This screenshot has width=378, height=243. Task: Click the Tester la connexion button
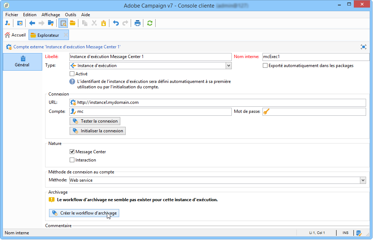(95, 121)
